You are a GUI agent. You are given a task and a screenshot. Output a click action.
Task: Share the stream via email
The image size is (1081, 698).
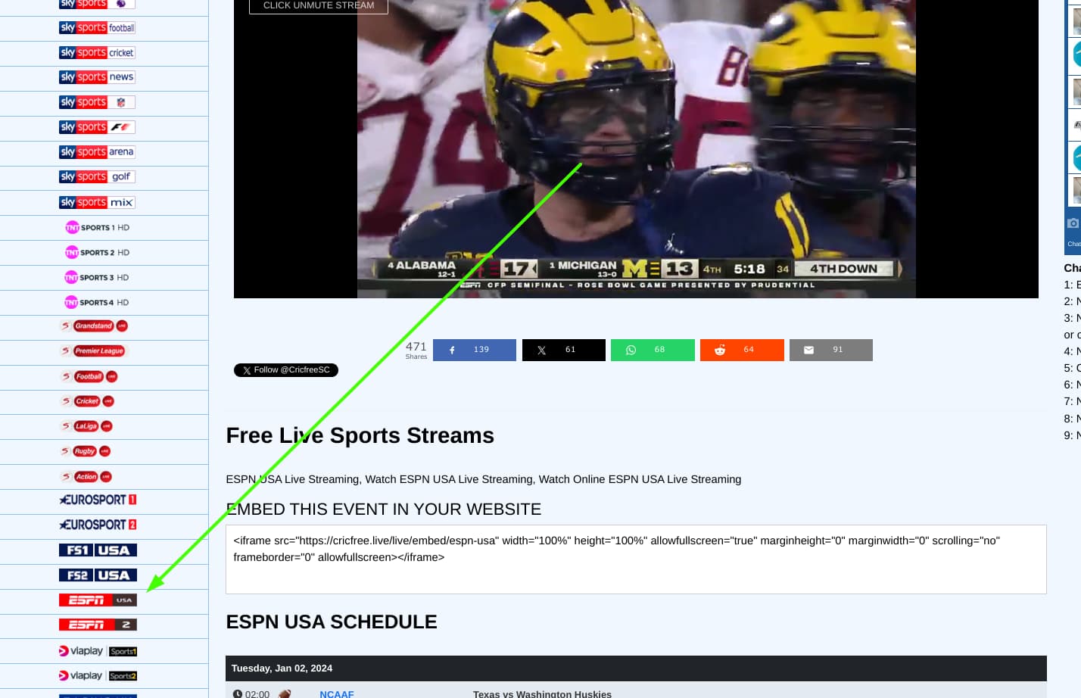tap(830, 350)
